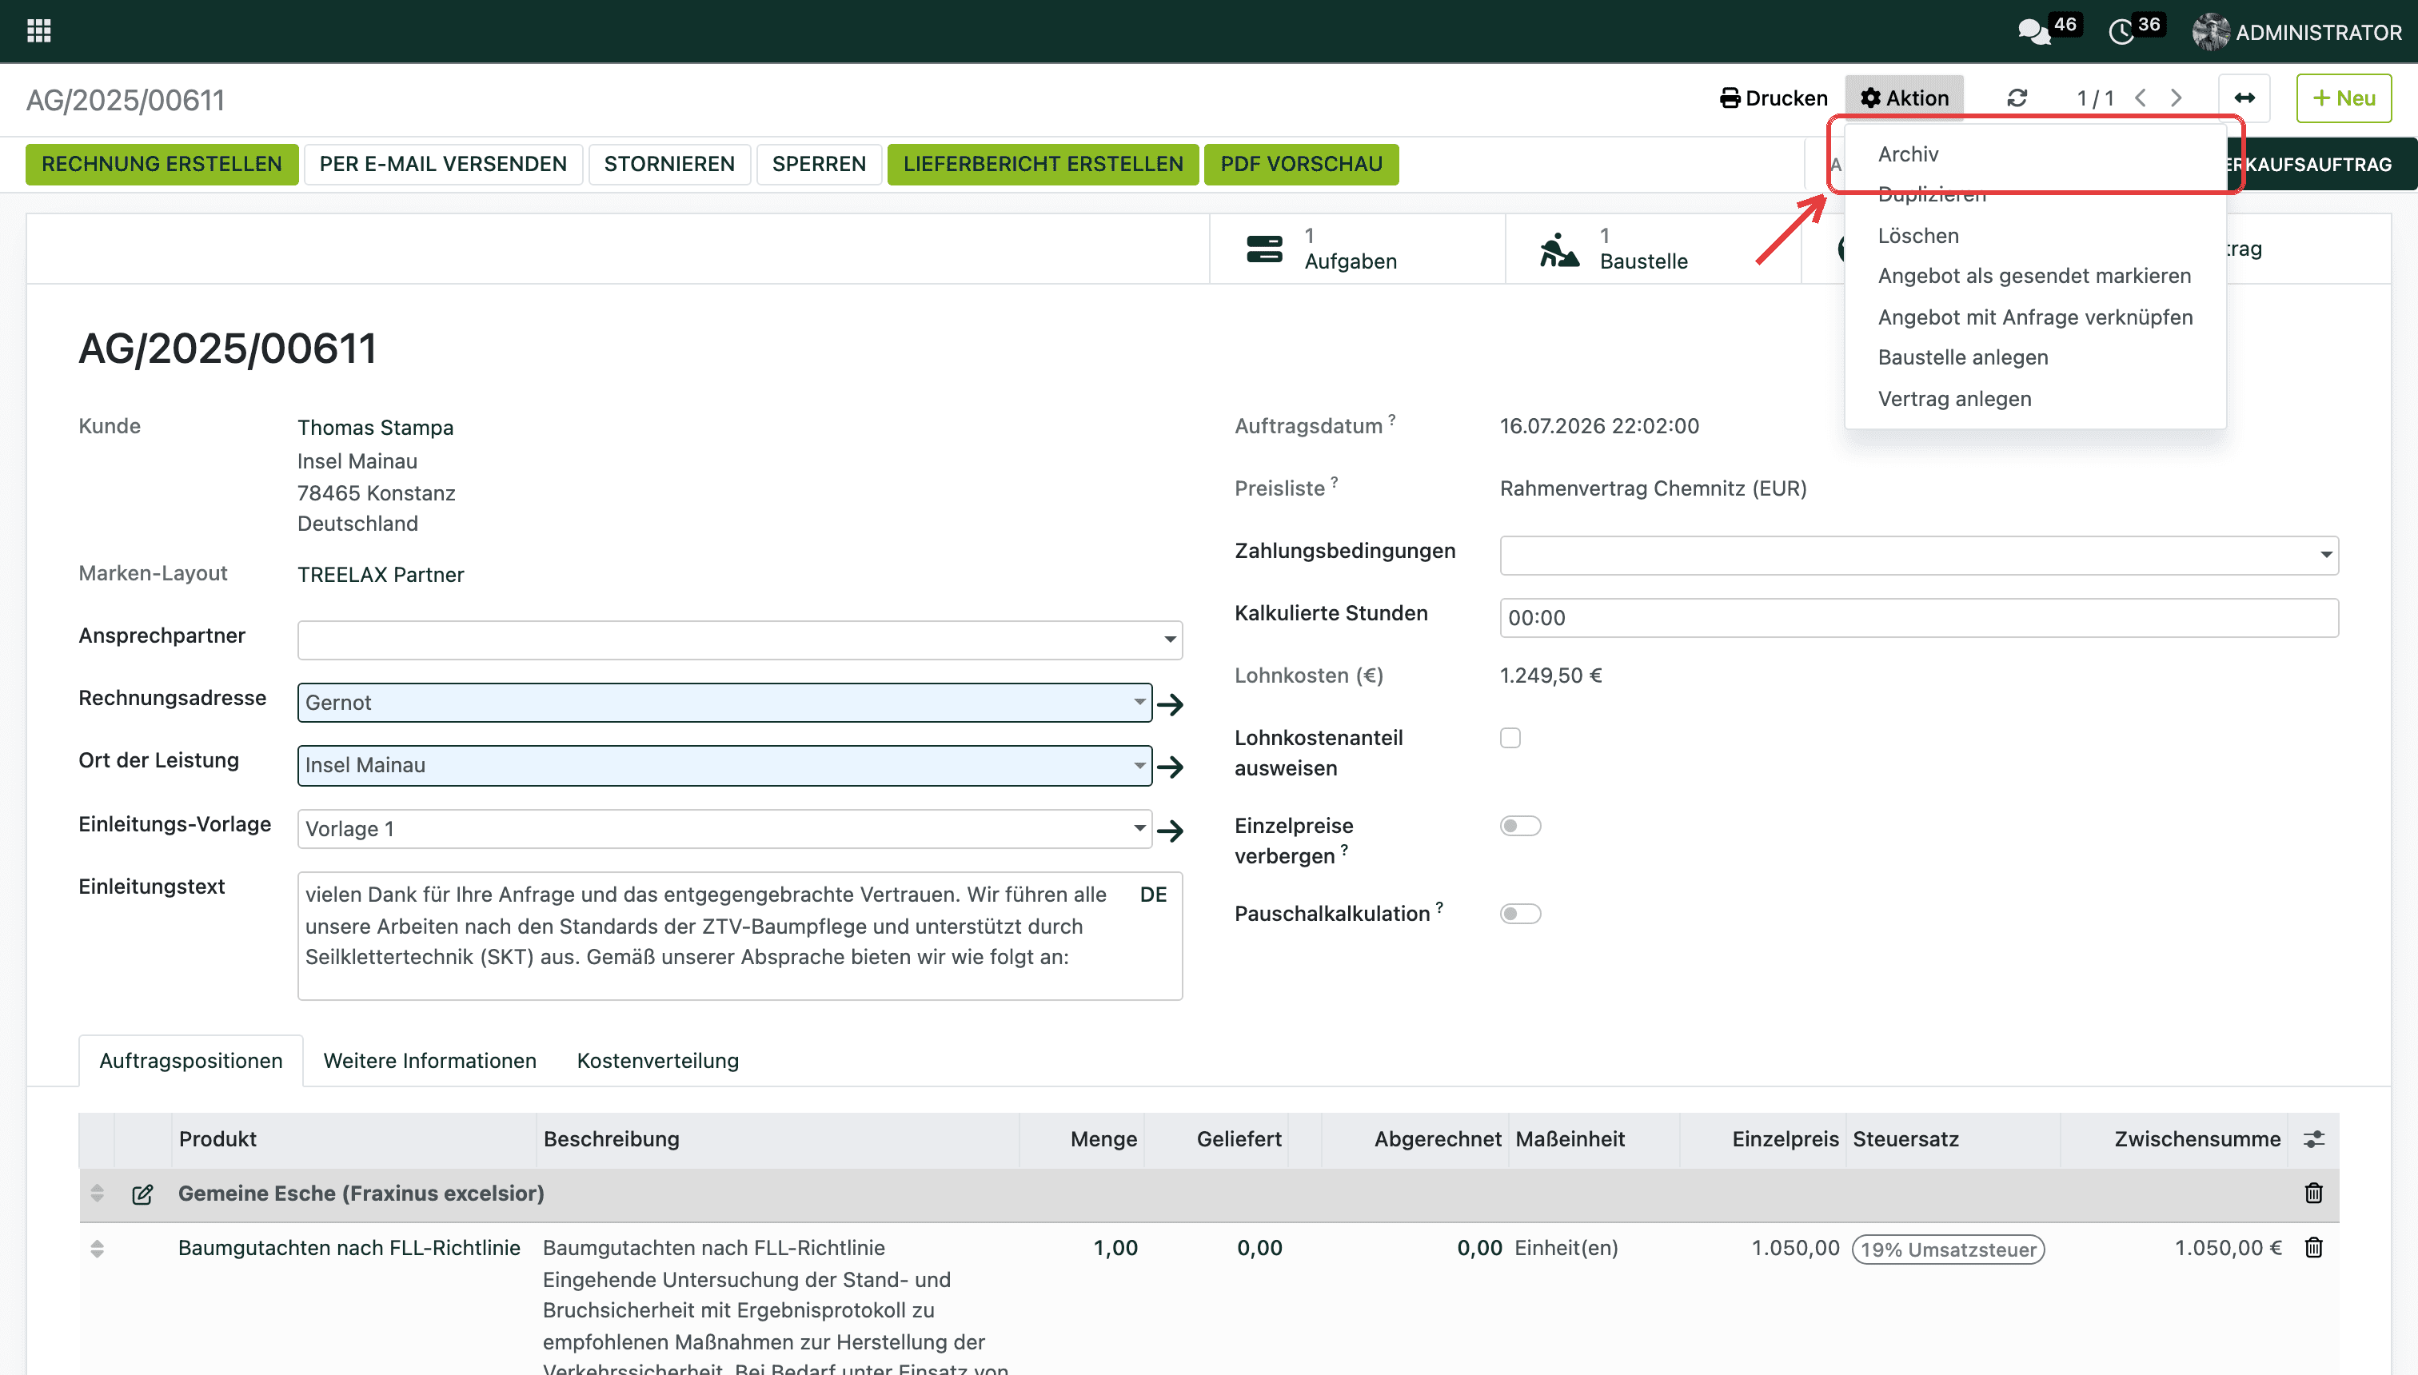Open the Rechnungsadresse dropdown
Screen dimensions: 2418x1375
pyautogui.click(x=1139, y=703)
